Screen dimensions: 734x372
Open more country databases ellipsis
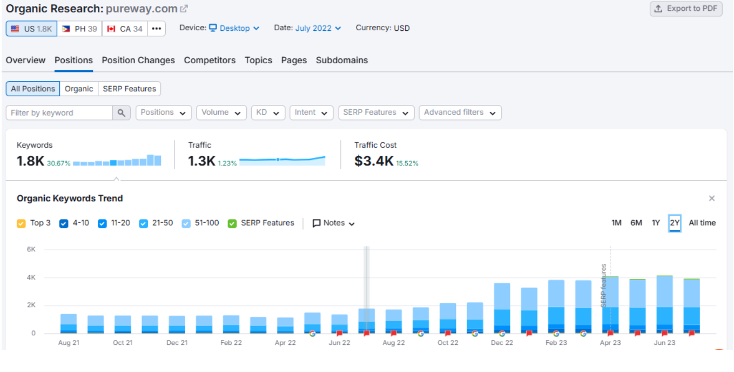pyautogui.click(x=157, y=29)
